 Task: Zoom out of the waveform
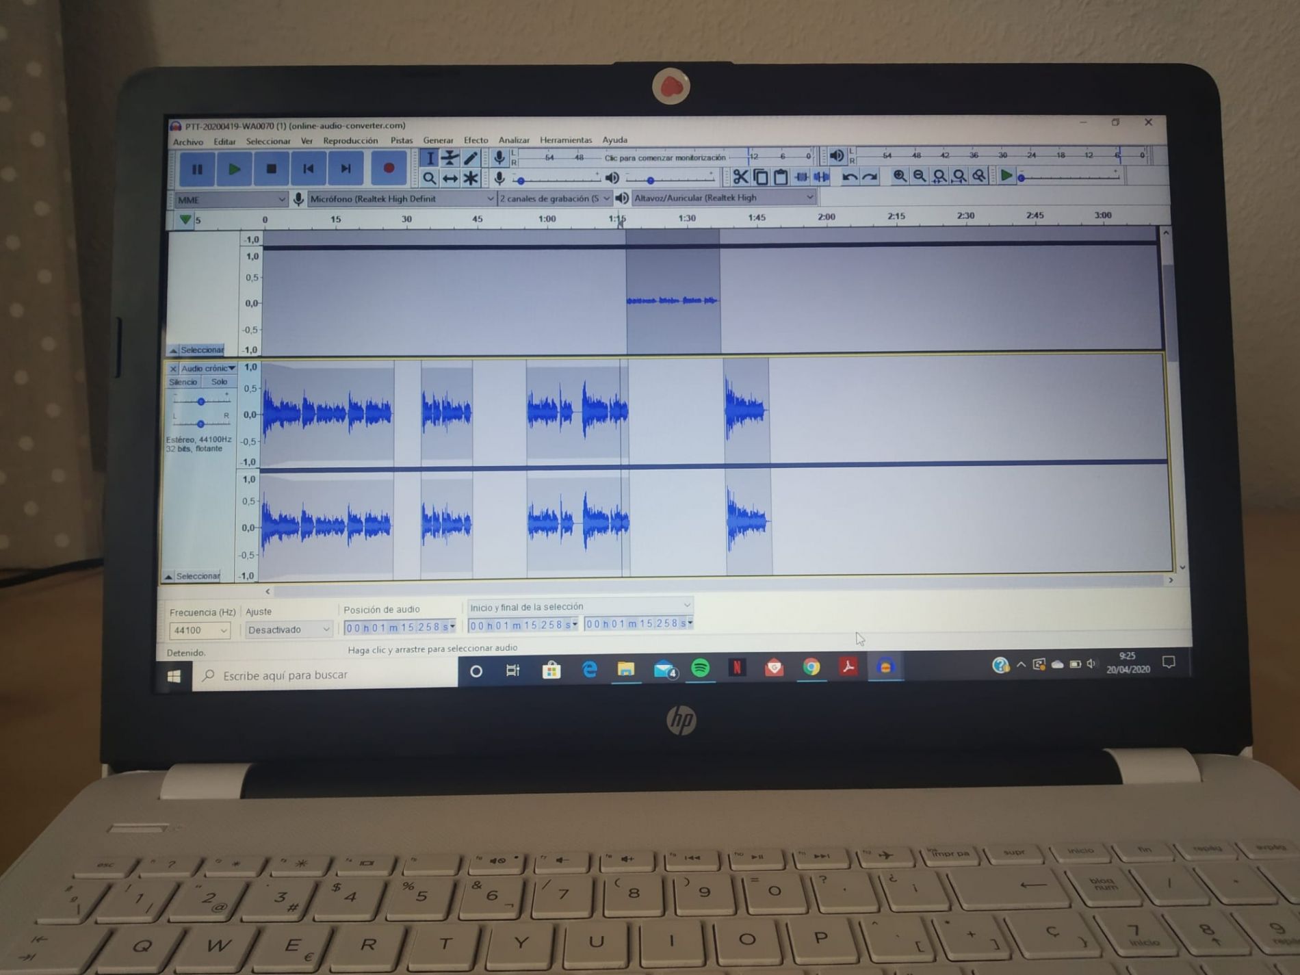(x=920, y=177)
